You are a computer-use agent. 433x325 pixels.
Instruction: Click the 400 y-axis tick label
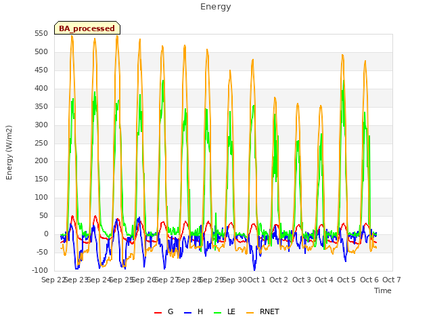click(41, 89)
